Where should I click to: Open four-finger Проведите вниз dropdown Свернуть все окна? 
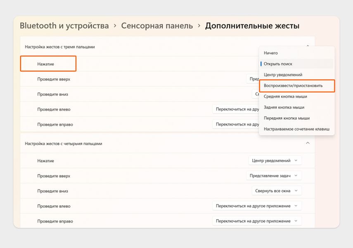coord(277,191)
